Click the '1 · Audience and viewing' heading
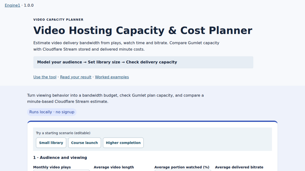Image resolution: width=305 pixels, height=171 pixels. pos(60,158)
